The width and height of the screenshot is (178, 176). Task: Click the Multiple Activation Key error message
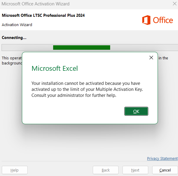point(87,89)
